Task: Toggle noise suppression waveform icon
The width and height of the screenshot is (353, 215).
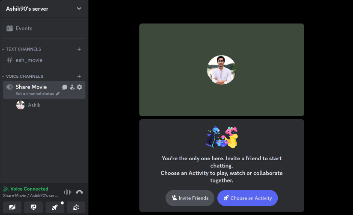Action: (x=68, y=192)
